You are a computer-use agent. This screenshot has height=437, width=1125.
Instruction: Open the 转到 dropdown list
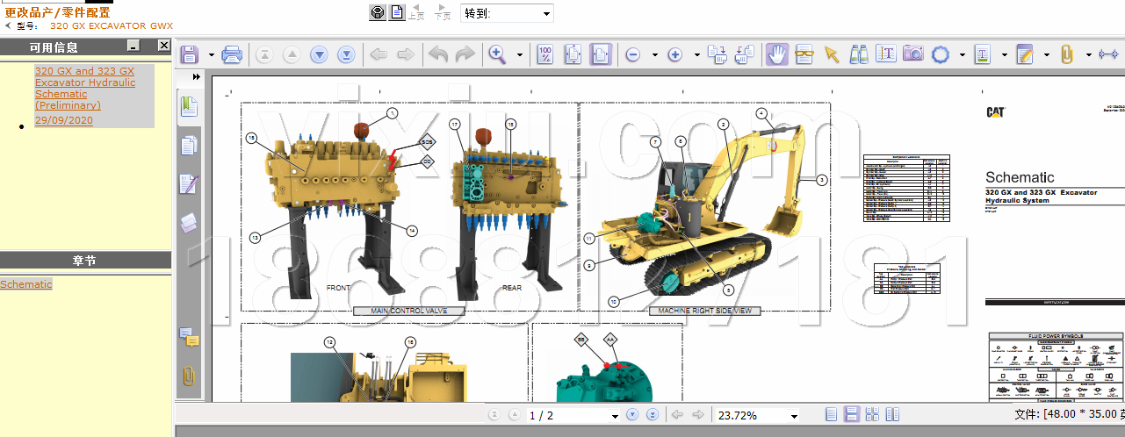547,13
